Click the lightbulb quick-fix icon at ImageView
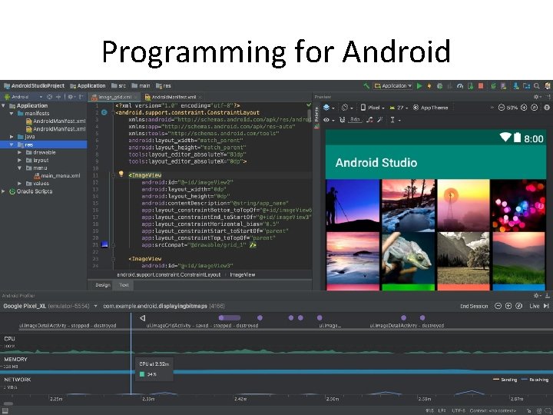The width and height of the screenshot is (553, 415). [x=121, y=174]
